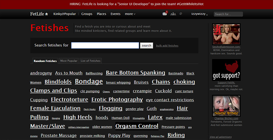The width and height of the screenshot is (273, 140).
Task: Switch to the Most Popular tab
Action: coord(69,61)
